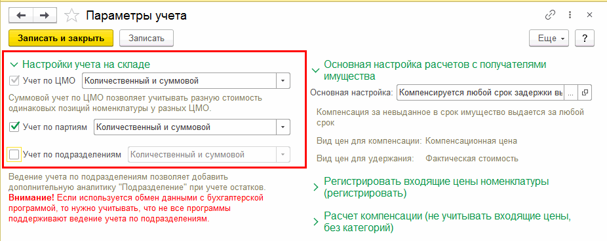This screenshot has width=607, height=241.
Task: Open Учет по ЦМО dropdown arrow
Action: click(x=283, y=80)
